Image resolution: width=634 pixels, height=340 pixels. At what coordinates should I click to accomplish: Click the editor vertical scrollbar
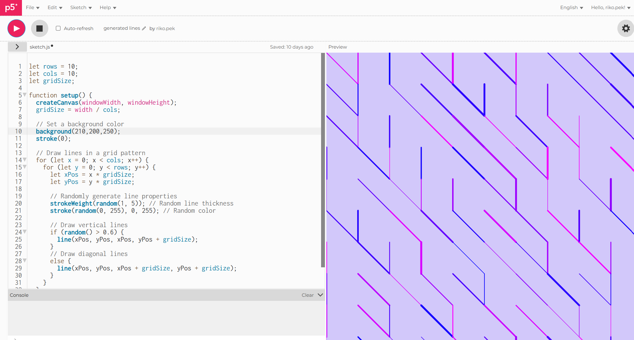point(323,160)
